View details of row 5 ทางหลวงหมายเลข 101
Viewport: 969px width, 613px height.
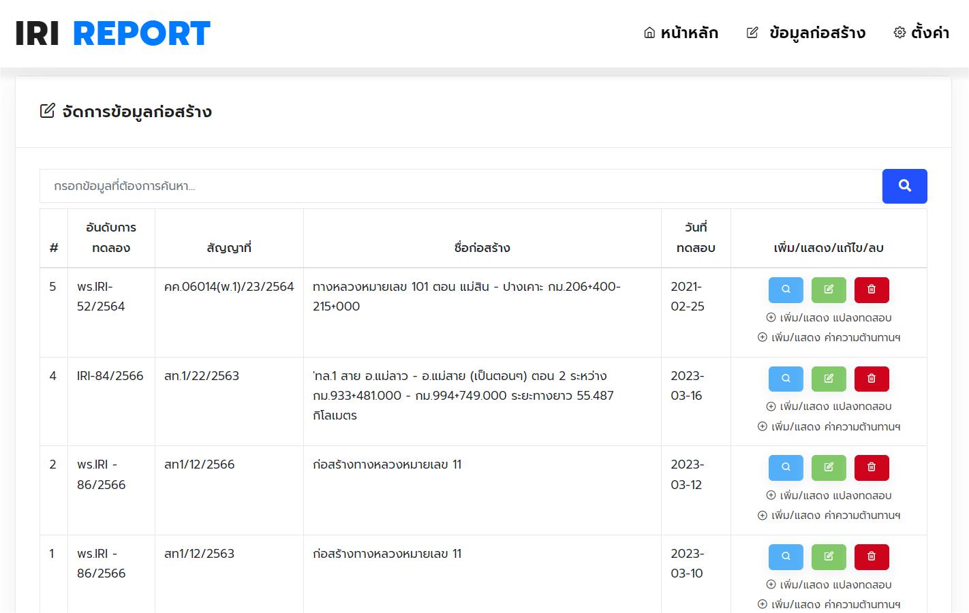click(x=786, y=289)
